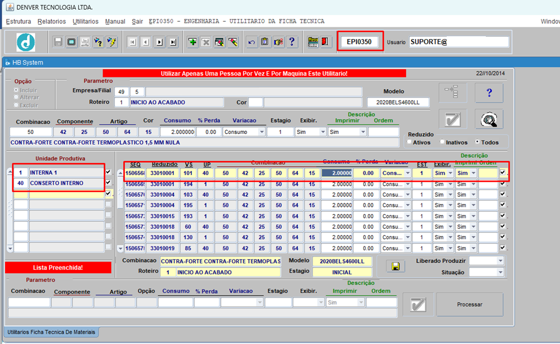This screenshot has width=560, height=344.
Task: Open Variacao dropdown in highlighted first grid row
Action: 408,173
